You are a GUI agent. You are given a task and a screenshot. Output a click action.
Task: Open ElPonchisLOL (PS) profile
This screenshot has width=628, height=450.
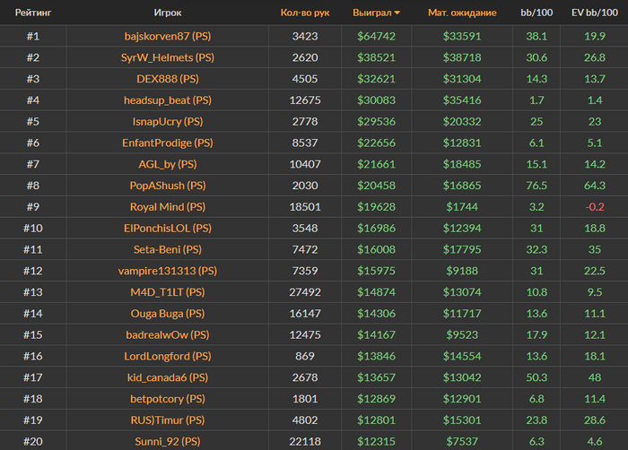point(168,229)
